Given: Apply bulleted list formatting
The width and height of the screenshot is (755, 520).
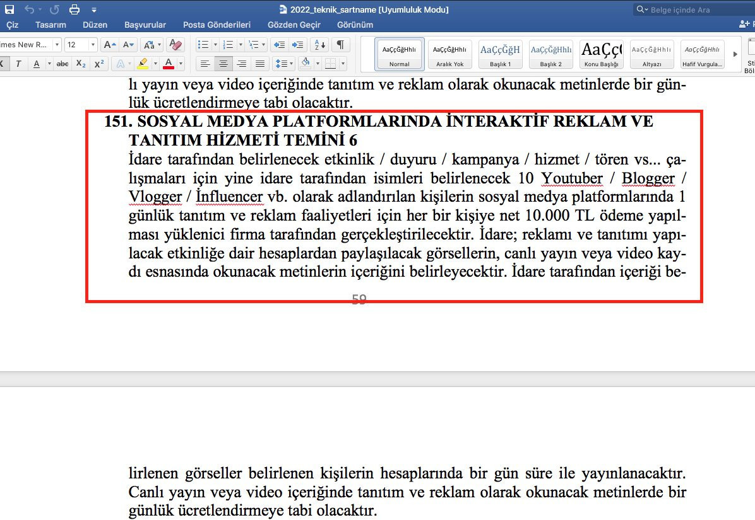Looking at the screenshot, I should [x=203, y=45].
